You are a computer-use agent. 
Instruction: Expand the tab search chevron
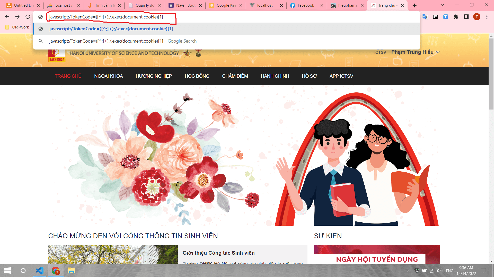pyautogui.click(x=442, y=5)
